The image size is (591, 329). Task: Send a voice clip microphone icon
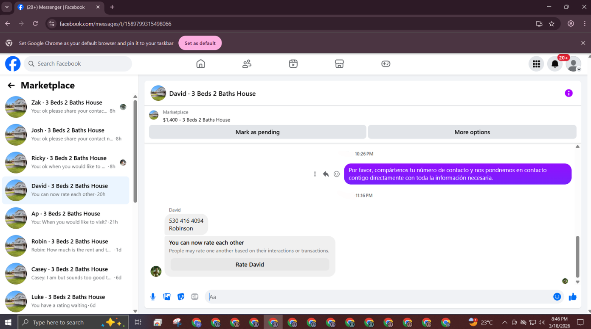(153, 297)
